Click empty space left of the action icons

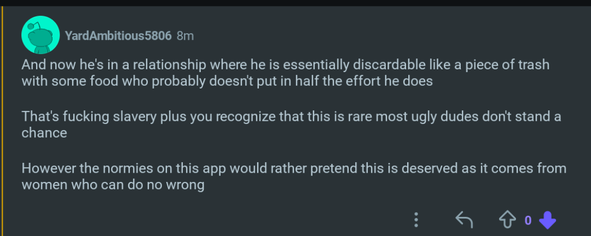click(x=219, y=220)
